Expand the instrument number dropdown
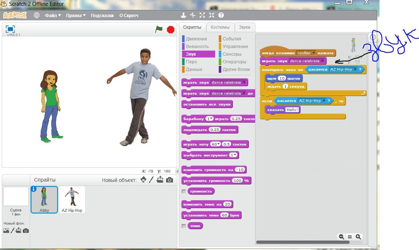 (235, 155)
